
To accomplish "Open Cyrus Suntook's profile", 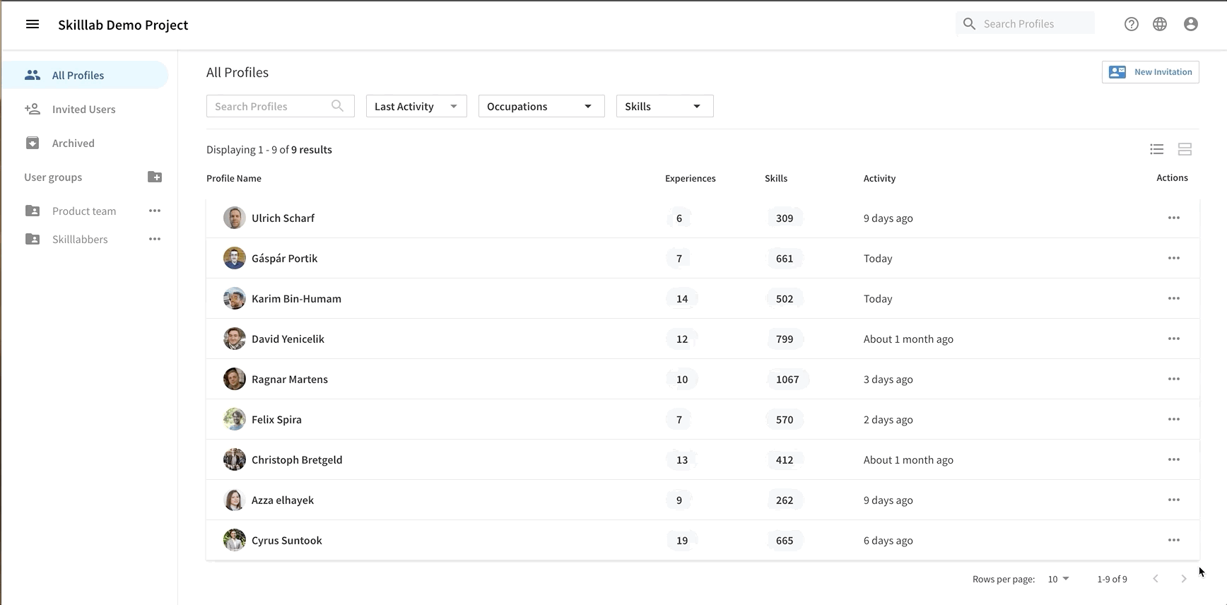I will tap(286, 540).
